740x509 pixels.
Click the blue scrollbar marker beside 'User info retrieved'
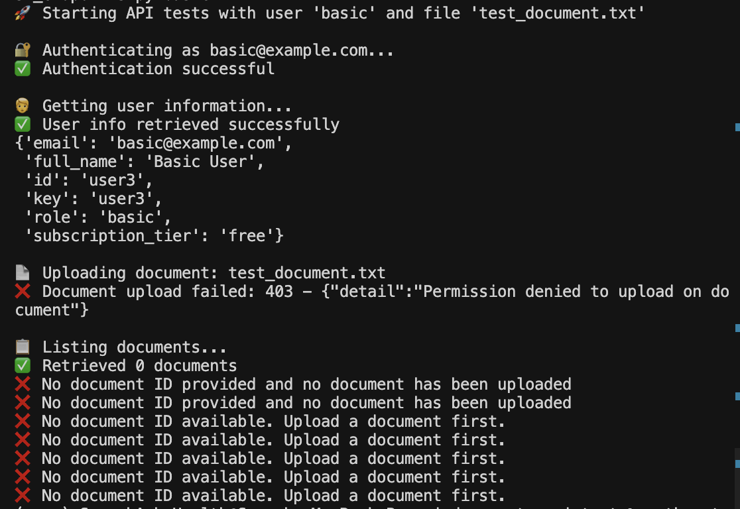pos(737,127)
